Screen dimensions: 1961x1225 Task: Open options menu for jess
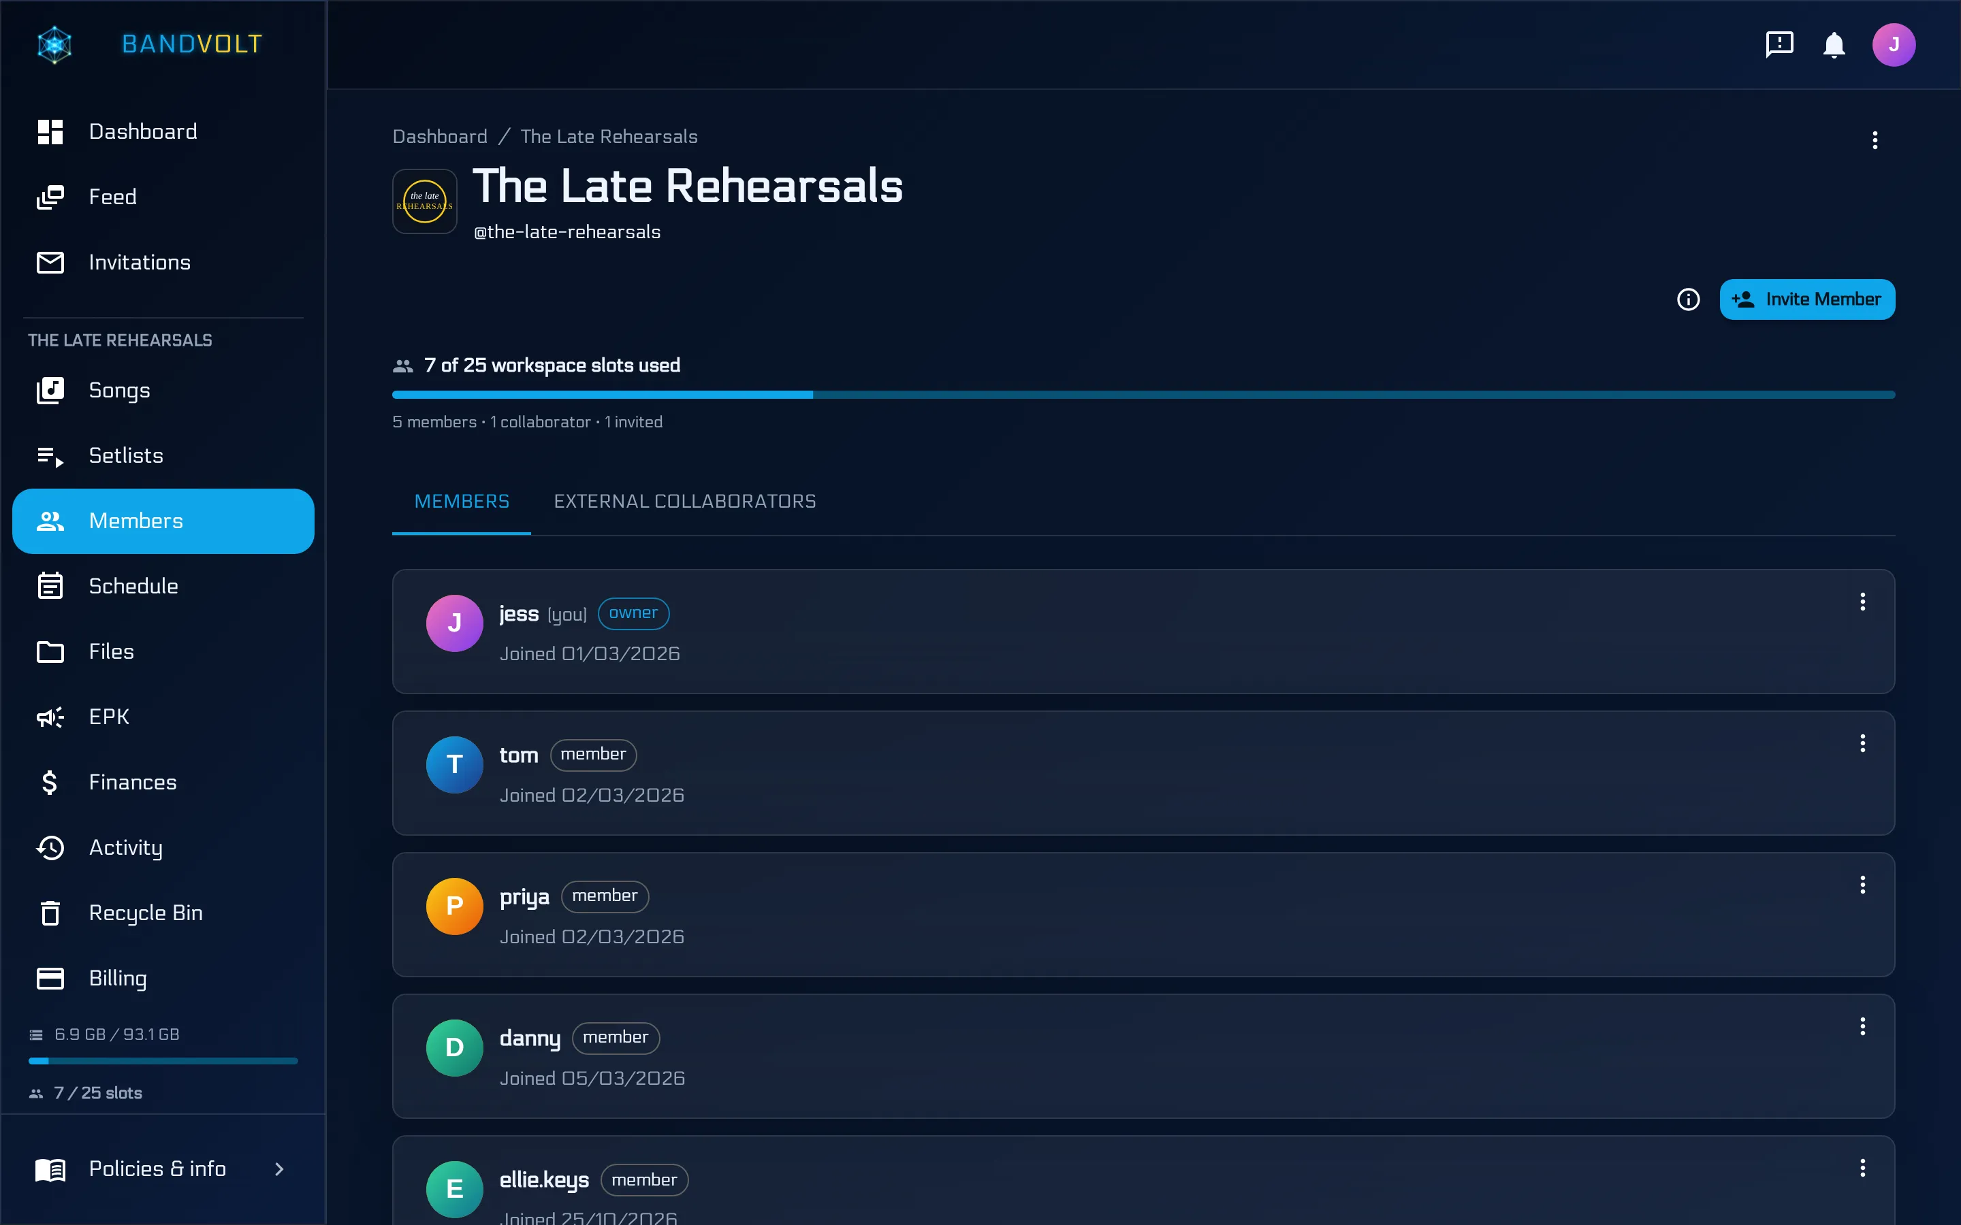[1863, 602]
